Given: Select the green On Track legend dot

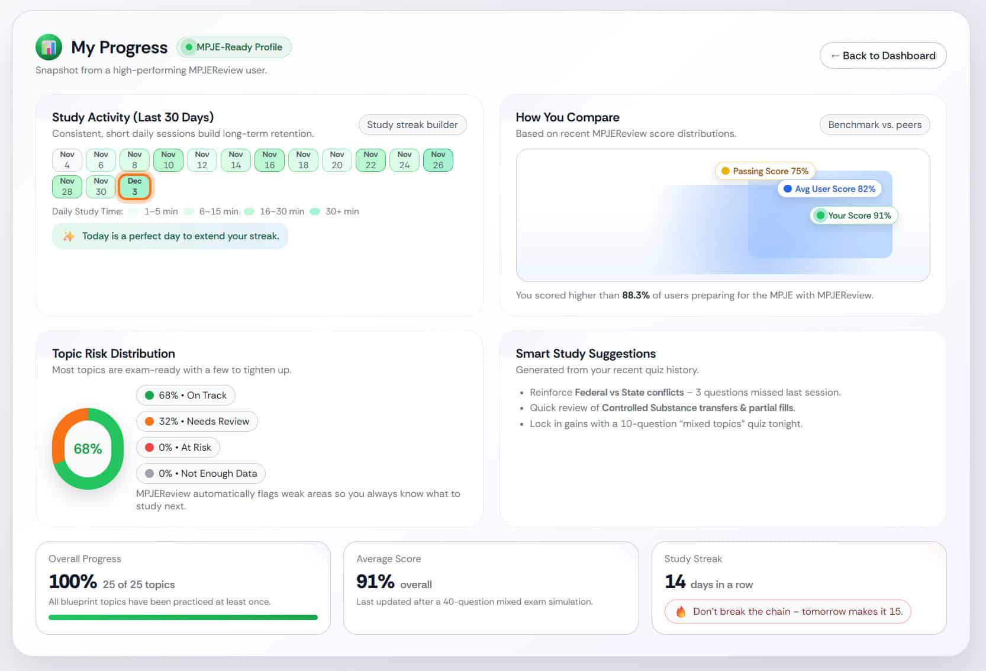Looking at the screenshot, I should click(149, 395).
